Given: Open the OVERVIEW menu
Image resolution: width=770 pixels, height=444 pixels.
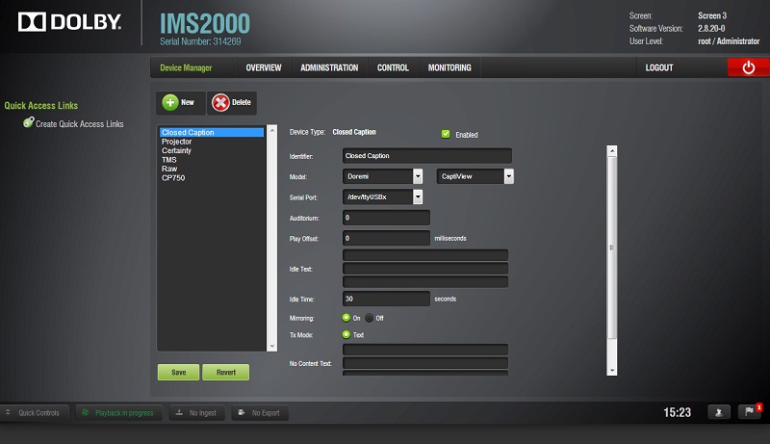Looking at the screenshot, I should point(264,67).
